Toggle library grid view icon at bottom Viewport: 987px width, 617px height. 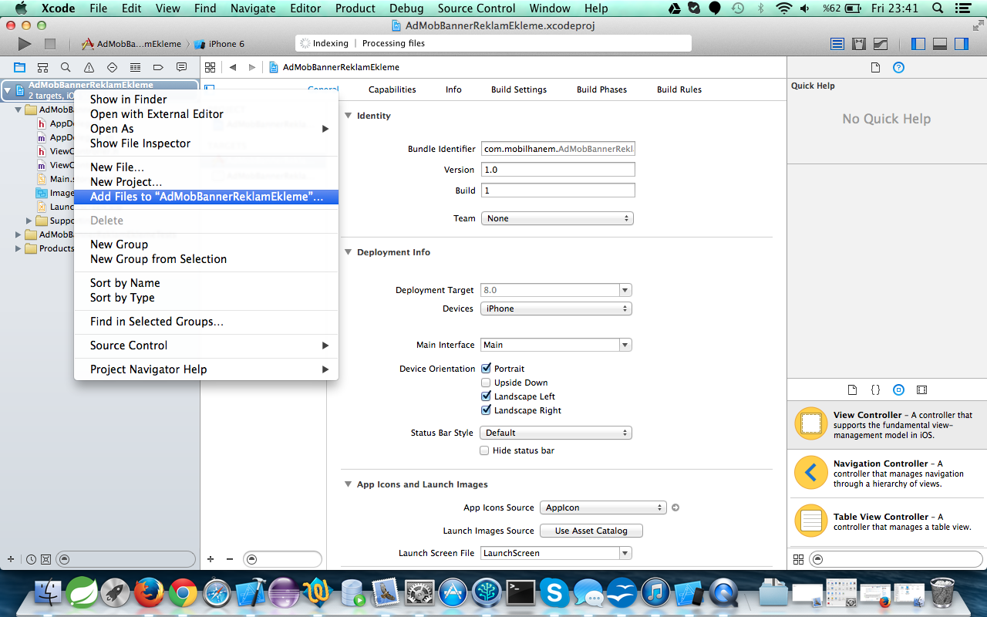798,559
